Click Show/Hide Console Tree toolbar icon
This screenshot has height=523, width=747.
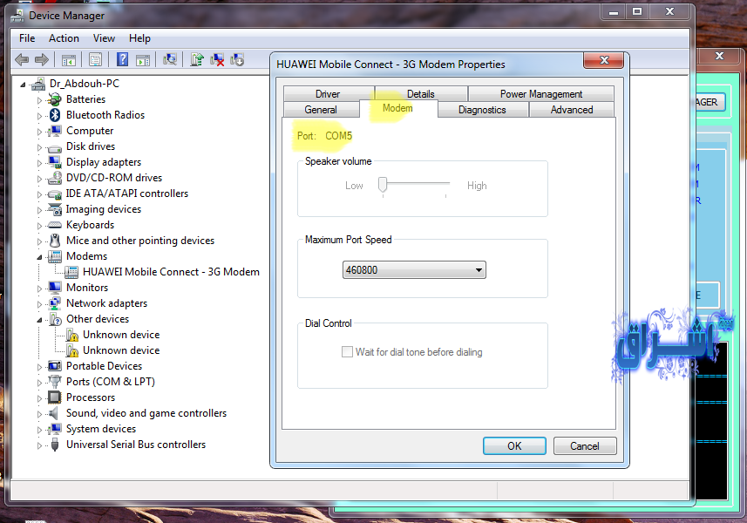(69, 60)
